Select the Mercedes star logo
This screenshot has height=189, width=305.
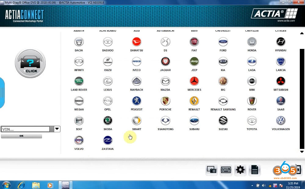(194, 81)
